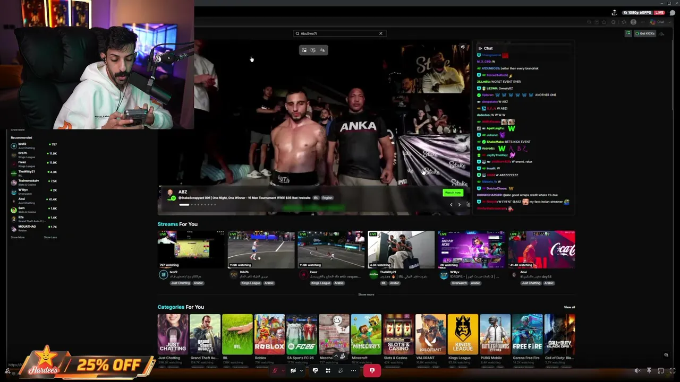Click the TheWitty21 avatar under Streams For You

click(373, 274)
